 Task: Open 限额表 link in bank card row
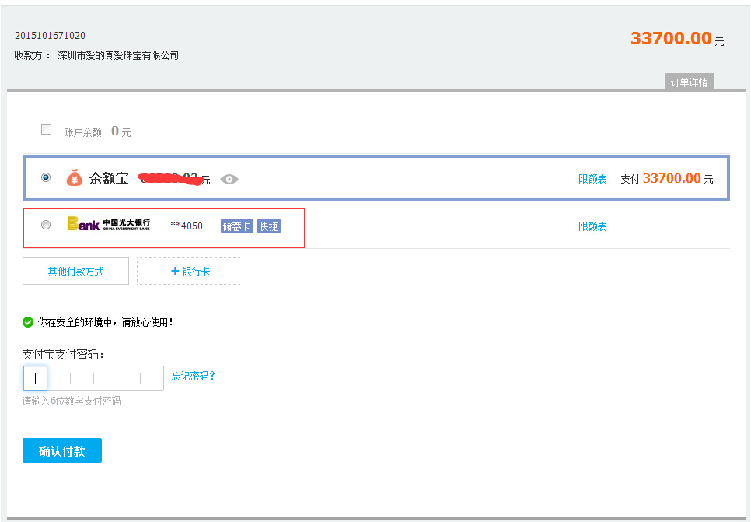[x=592, y=226]
